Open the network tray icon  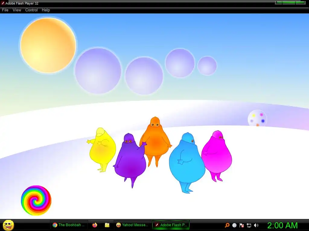click(249, 225)
